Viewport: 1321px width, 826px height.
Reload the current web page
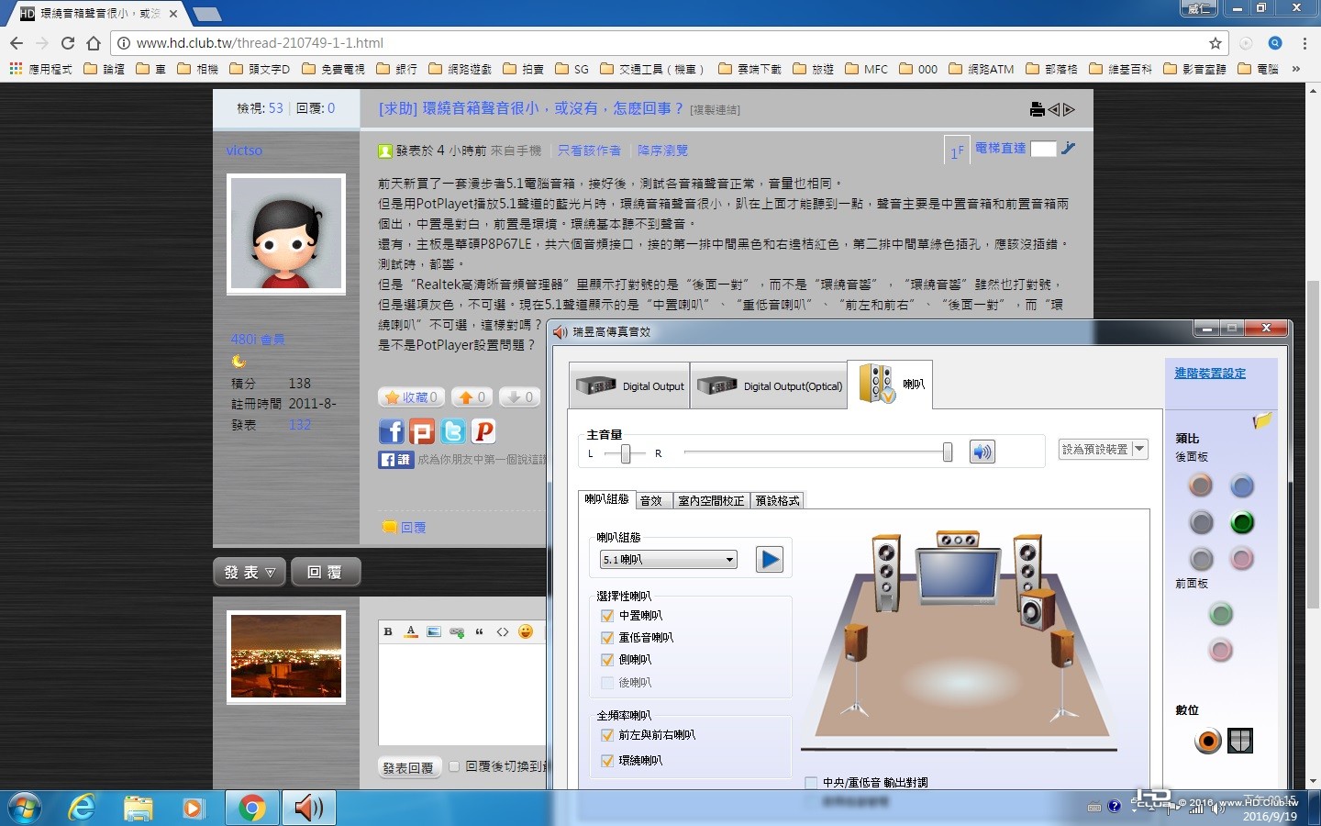(68, 43)
